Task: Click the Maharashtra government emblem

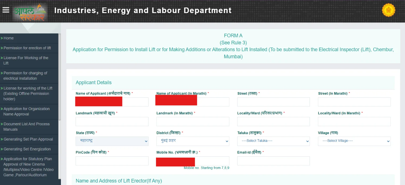Action: coord(388,10)
